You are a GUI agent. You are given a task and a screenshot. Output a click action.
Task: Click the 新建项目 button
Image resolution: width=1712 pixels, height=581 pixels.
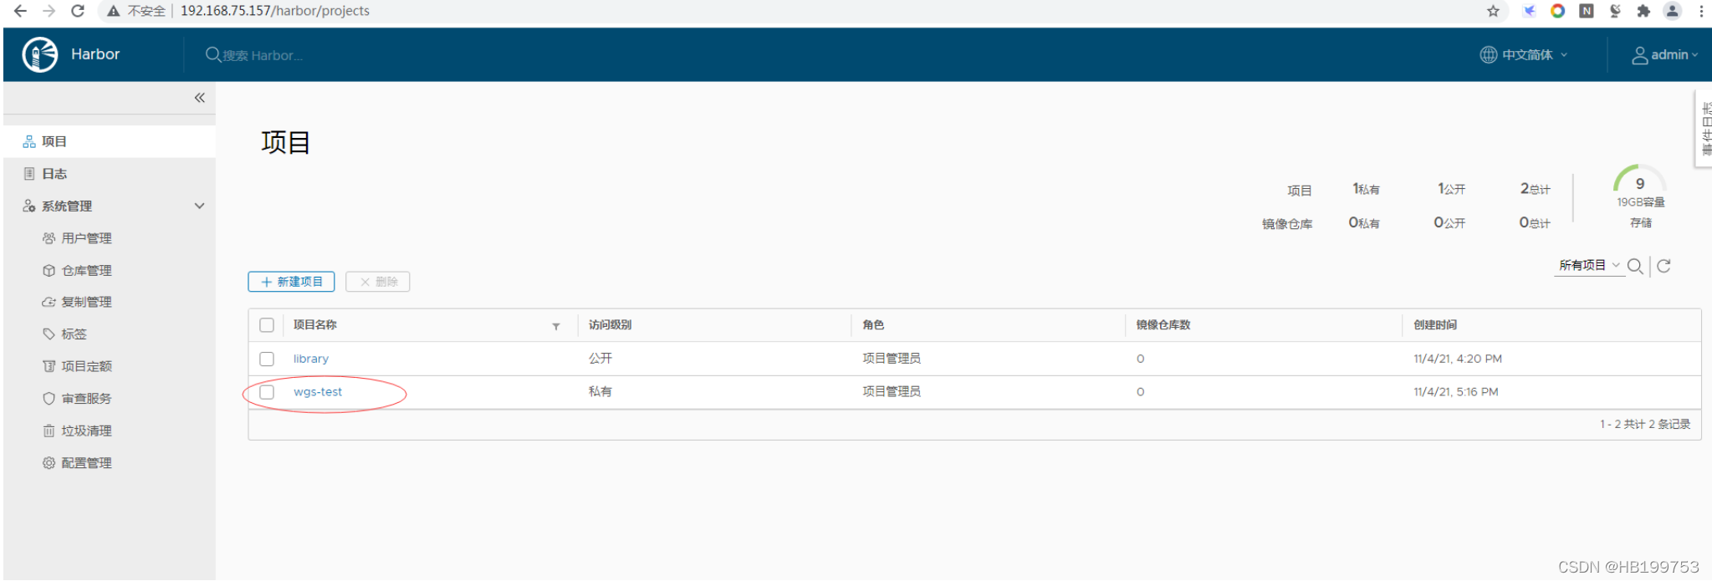[x=291, y=282]
